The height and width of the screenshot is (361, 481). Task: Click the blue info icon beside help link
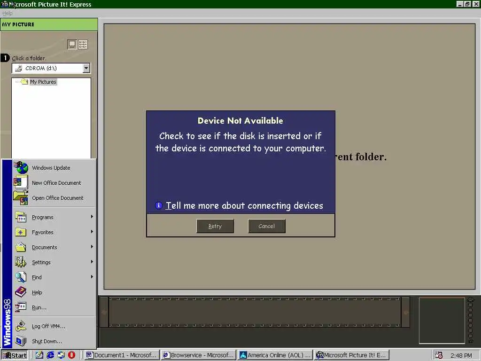pyautogui.click(x=159, y=205)
